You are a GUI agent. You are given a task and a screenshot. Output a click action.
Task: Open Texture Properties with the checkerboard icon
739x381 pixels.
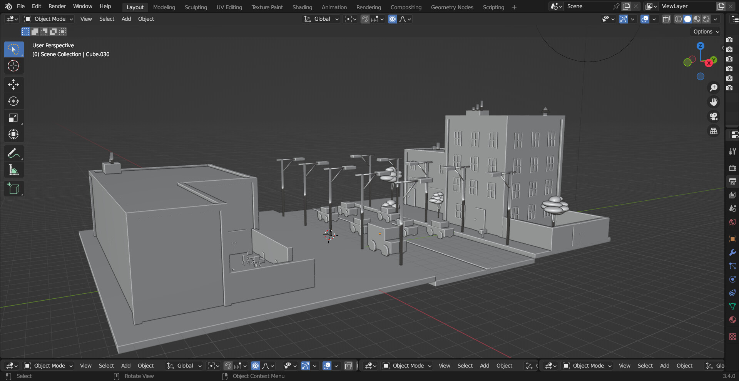[x=732, y=336]
